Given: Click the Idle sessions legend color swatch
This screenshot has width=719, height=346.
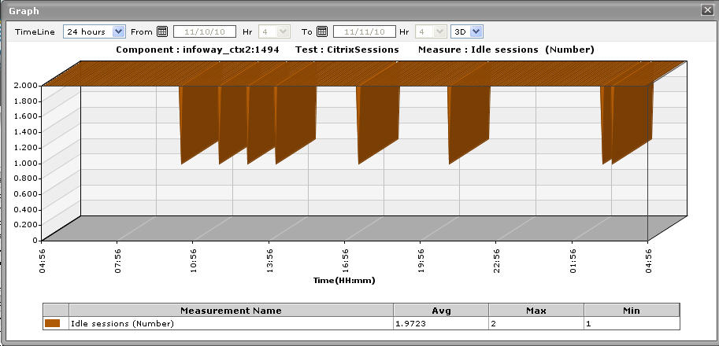Looking at the screenshot, I should coord(52,323).
